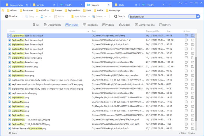
Task: Filter results by Others
Action: [x=165, y=25]
